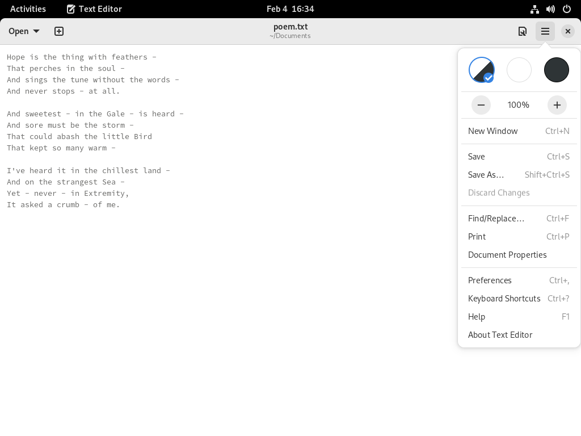Open About Text Editor

[519, 335]
